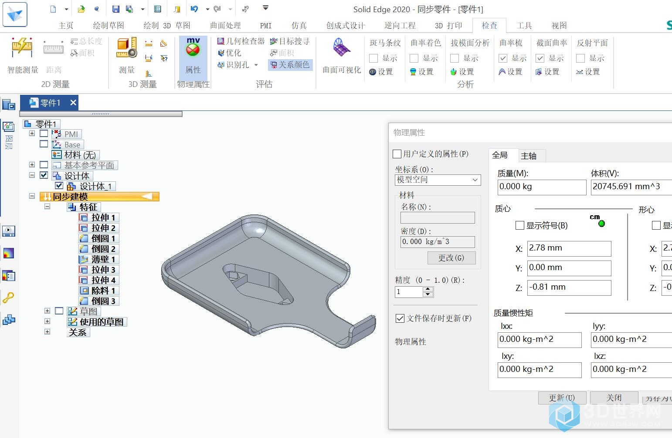Open 几何检查器 geometry inspector
The height and width of the screenshot is (438, 672).
(x=241, y=41)
